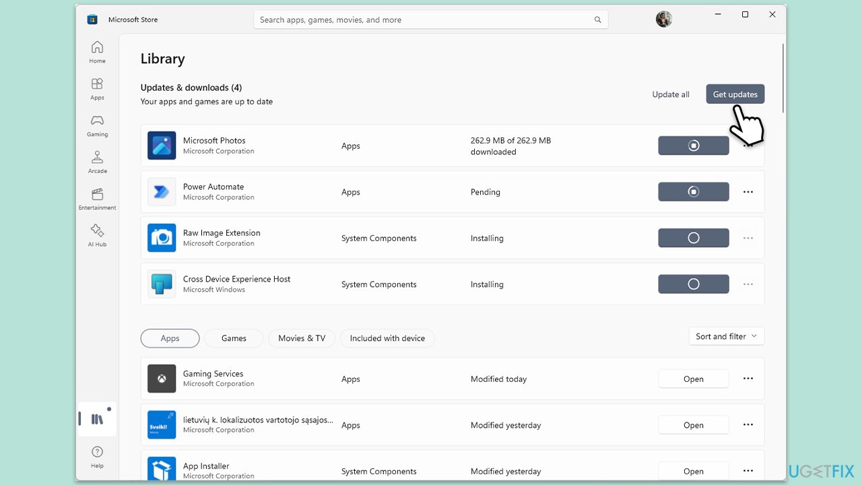The width and height of the screenshot is (862, 485).
Task: Open AI Hub in the sidebar
Action: click(x=97, y=235)
